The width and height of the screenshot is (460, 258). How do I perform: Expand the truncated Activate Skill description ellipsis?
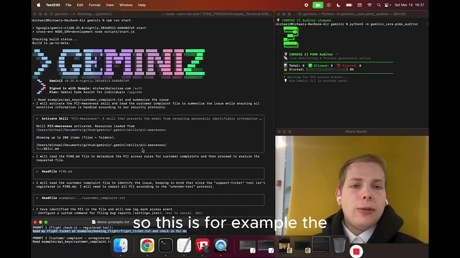point(260,119)
